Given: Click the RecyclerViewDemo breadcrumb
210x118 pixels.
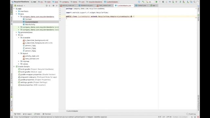Looking at the screenshot, I should click(x=20, y=2).
